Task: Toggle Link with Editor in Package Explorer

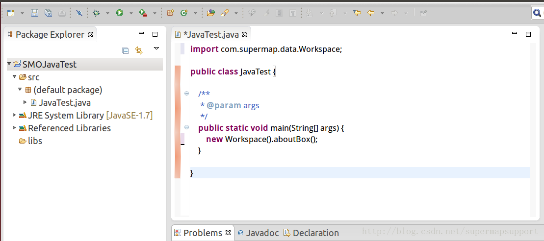Action: point(139,50)
